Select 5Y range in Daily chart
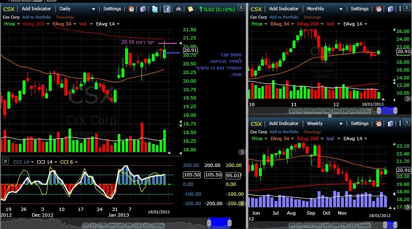This screenshot has height=229, width=412. tap(86, 225)
